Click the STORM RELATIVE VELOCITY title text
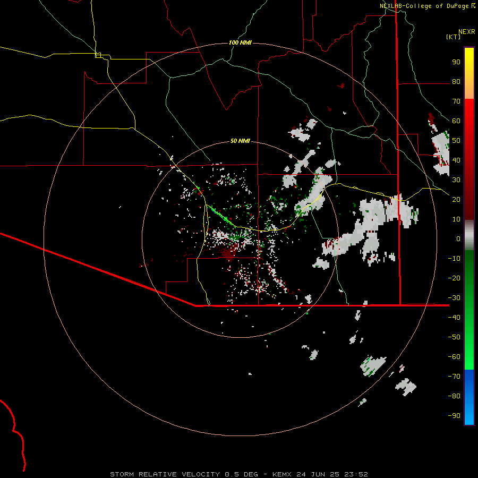Image resolution: width=478 pixels, height=478 pixels. click(165, 474)
